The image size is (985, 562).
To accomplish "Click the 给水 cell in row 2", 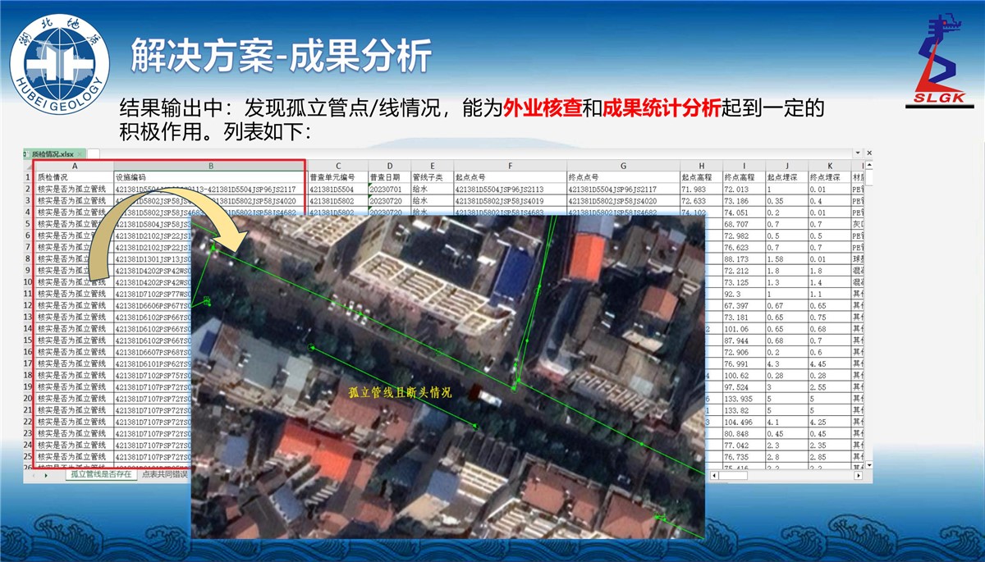I will tap(432, 189).
